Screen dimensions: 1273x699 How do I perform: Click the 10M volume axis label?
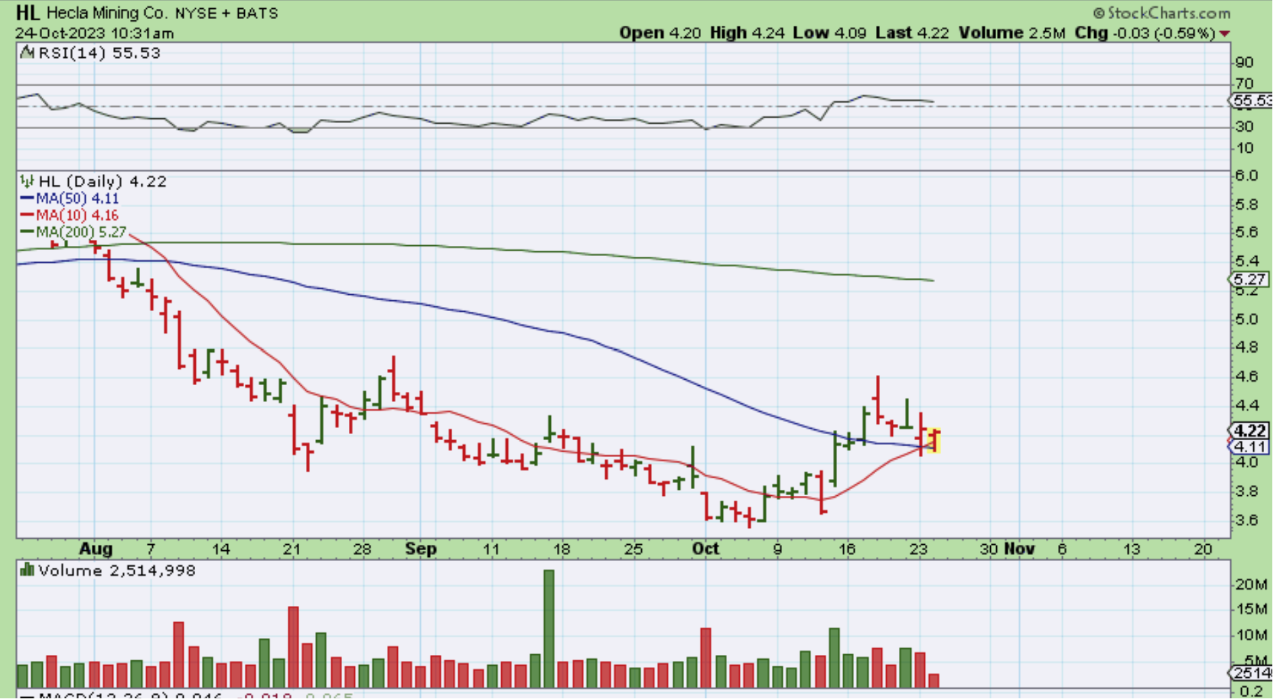tap(1251, 635)
